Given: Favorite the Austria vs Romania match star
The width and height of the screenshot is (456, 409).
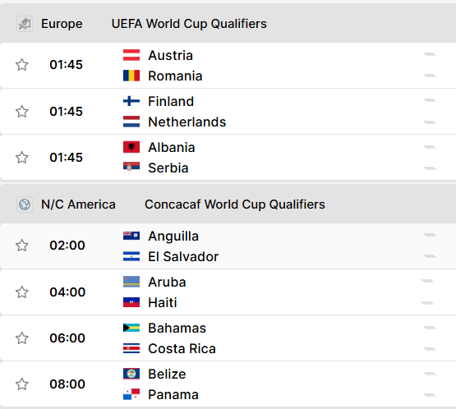Looking at the screenshot, I should pos(22,65).
